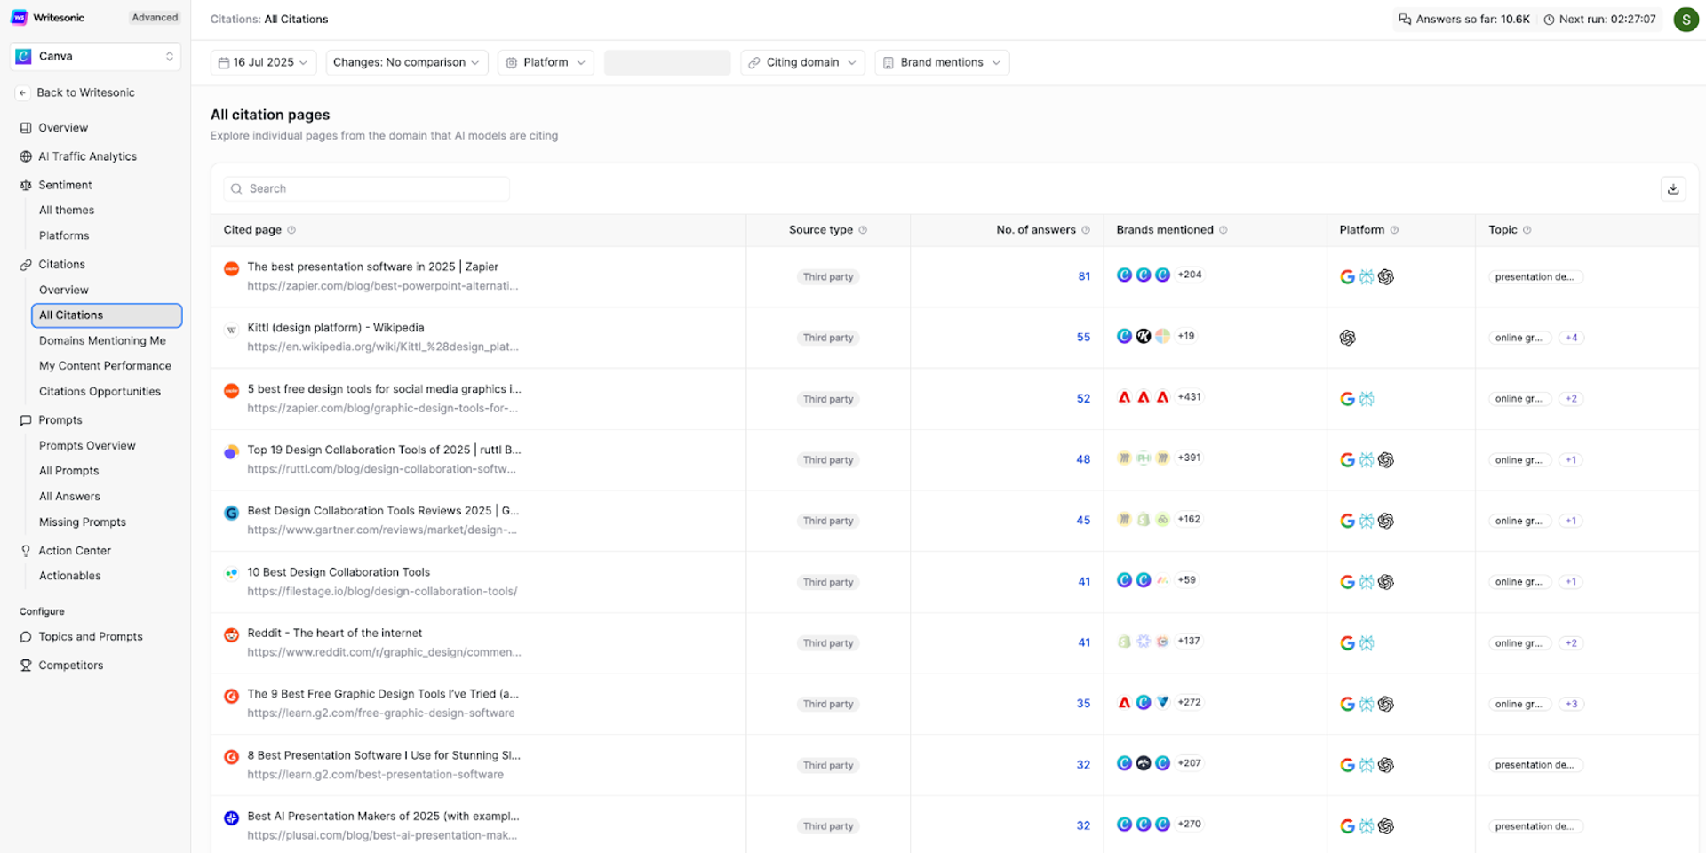Open Domains Mentioning Me
Viewport: 1706px width, 853px height.
coord(102,341)
